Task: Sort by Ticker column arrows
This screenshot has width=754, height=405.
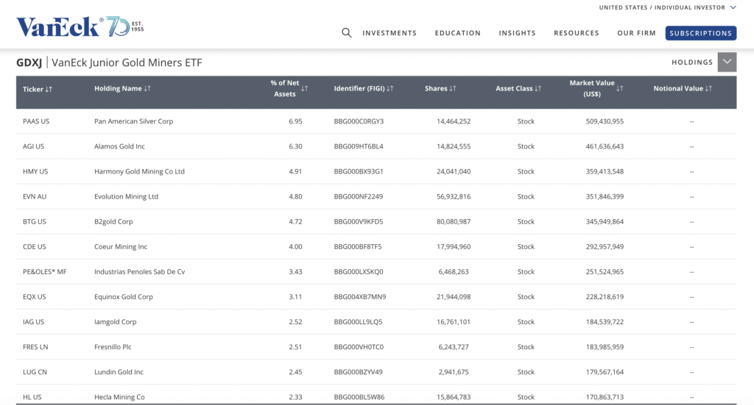Action: (x=49, y=89)
